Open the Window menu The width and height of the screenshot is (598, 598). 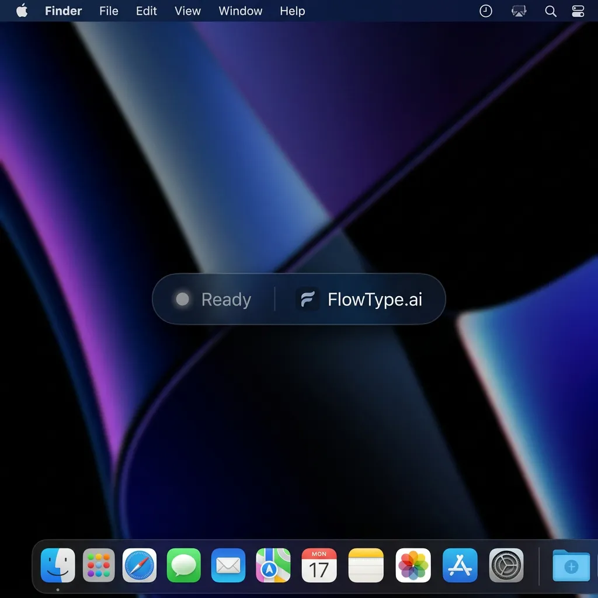click(240, 11)
